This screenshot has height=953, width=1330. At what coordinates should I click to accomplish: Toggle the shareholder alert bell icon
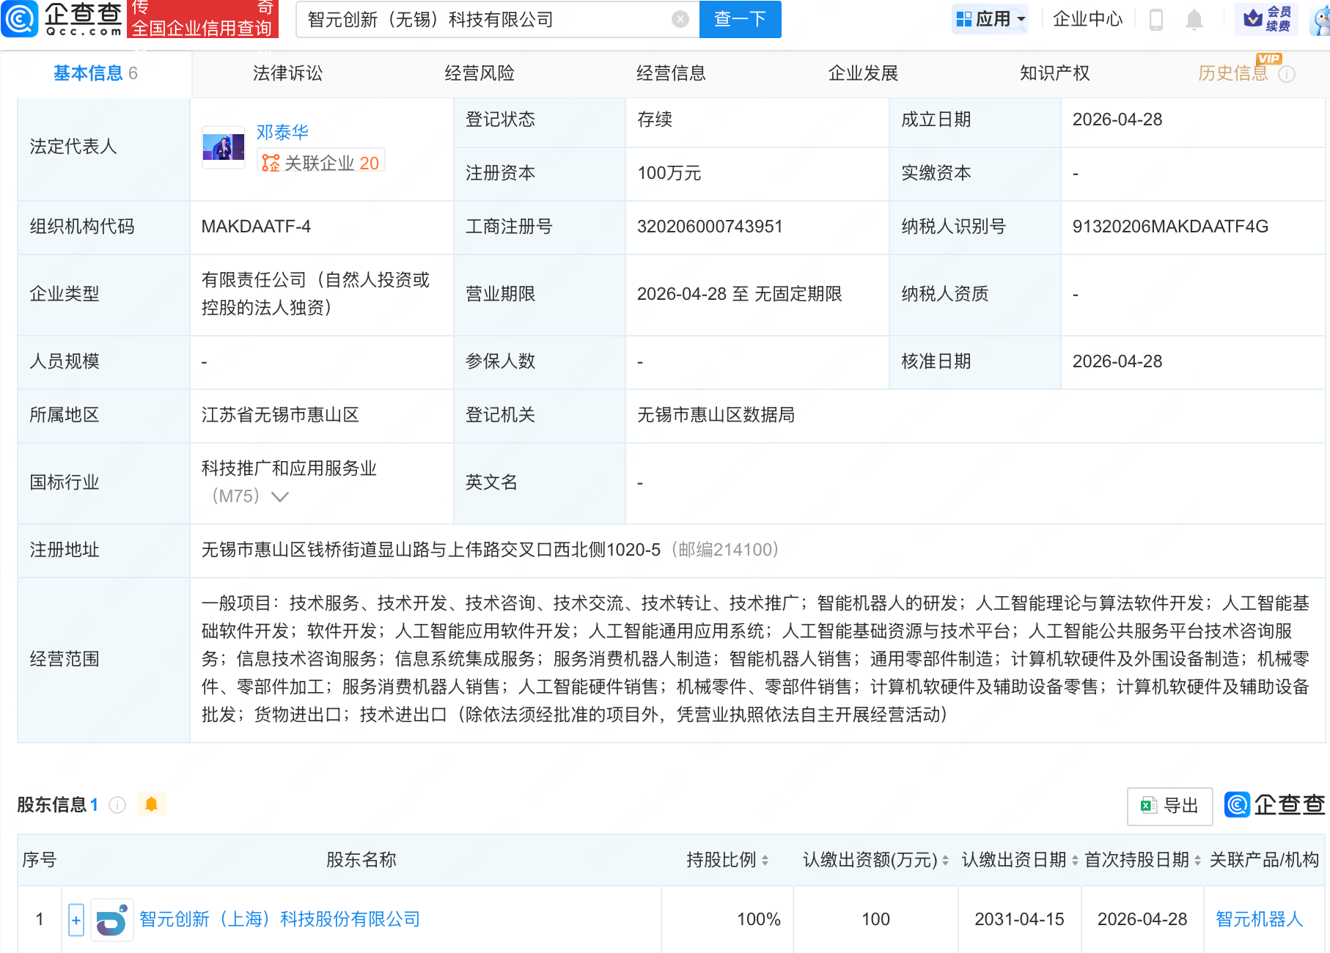(151, 804)
